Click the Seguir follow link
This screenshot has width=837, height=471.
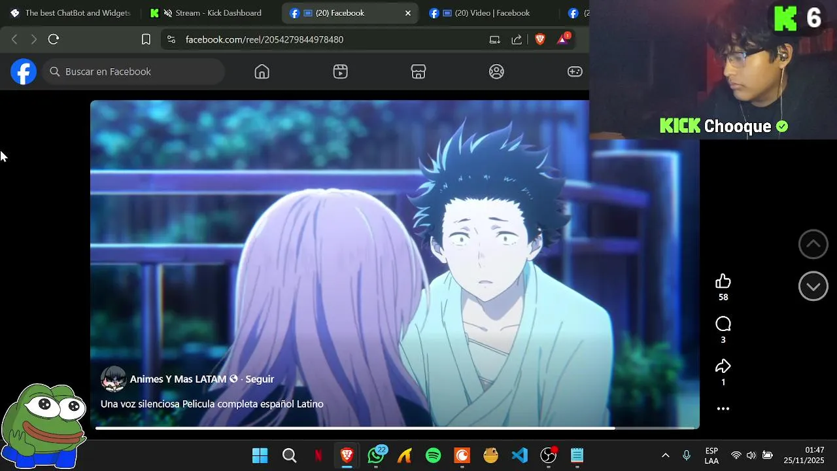coord(260,379)
